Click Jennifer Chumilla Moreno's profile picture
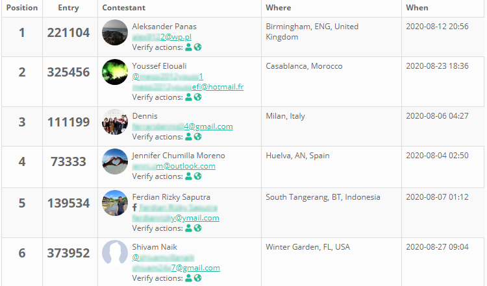Viewport: 487px width, 286px height. click(x=115, y=161)
